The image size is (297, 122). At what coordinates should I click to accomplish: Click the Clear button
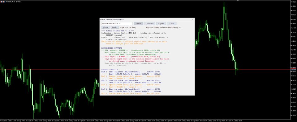[x=172, y=24]
